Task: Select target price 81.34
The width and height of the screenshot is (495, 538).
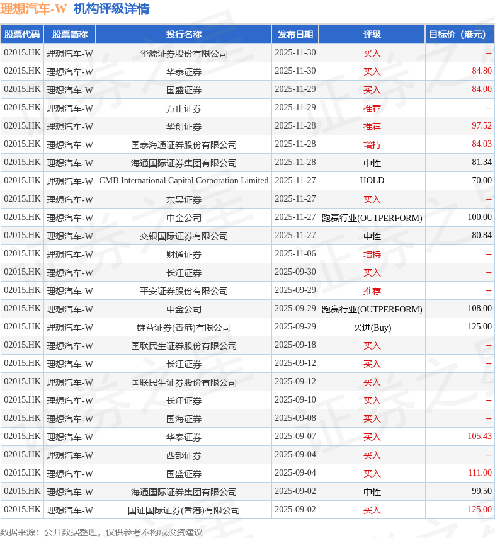Action: click(x=482, y=162)
